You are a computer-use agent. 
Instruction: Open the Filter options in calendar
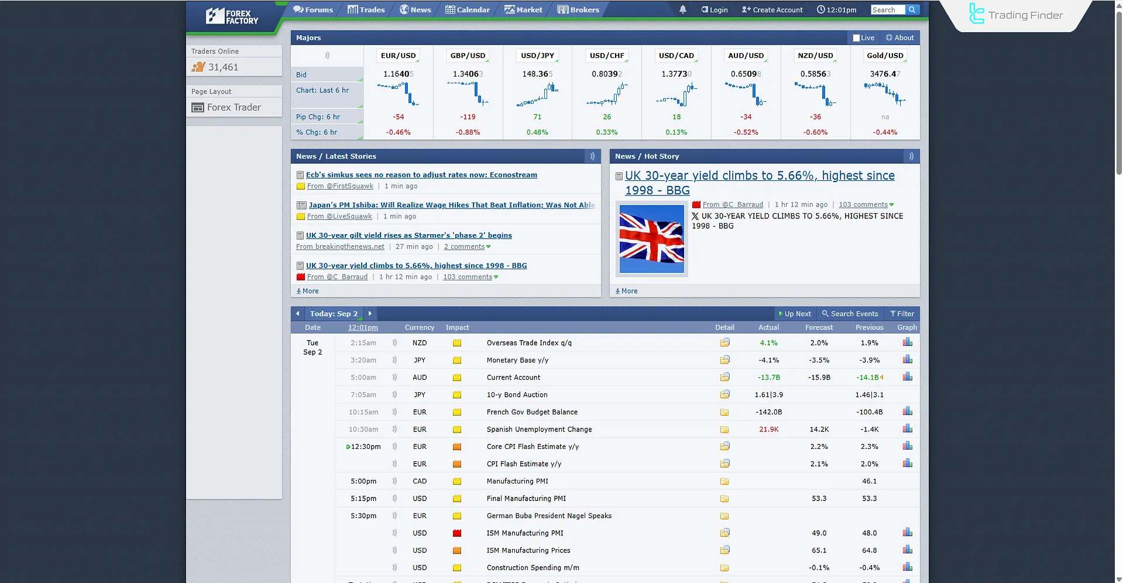pos(902,314)
